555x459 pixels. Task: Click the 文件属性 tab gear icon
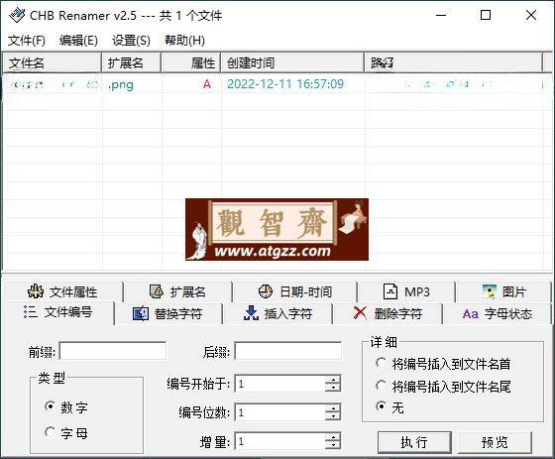[36, 291]
